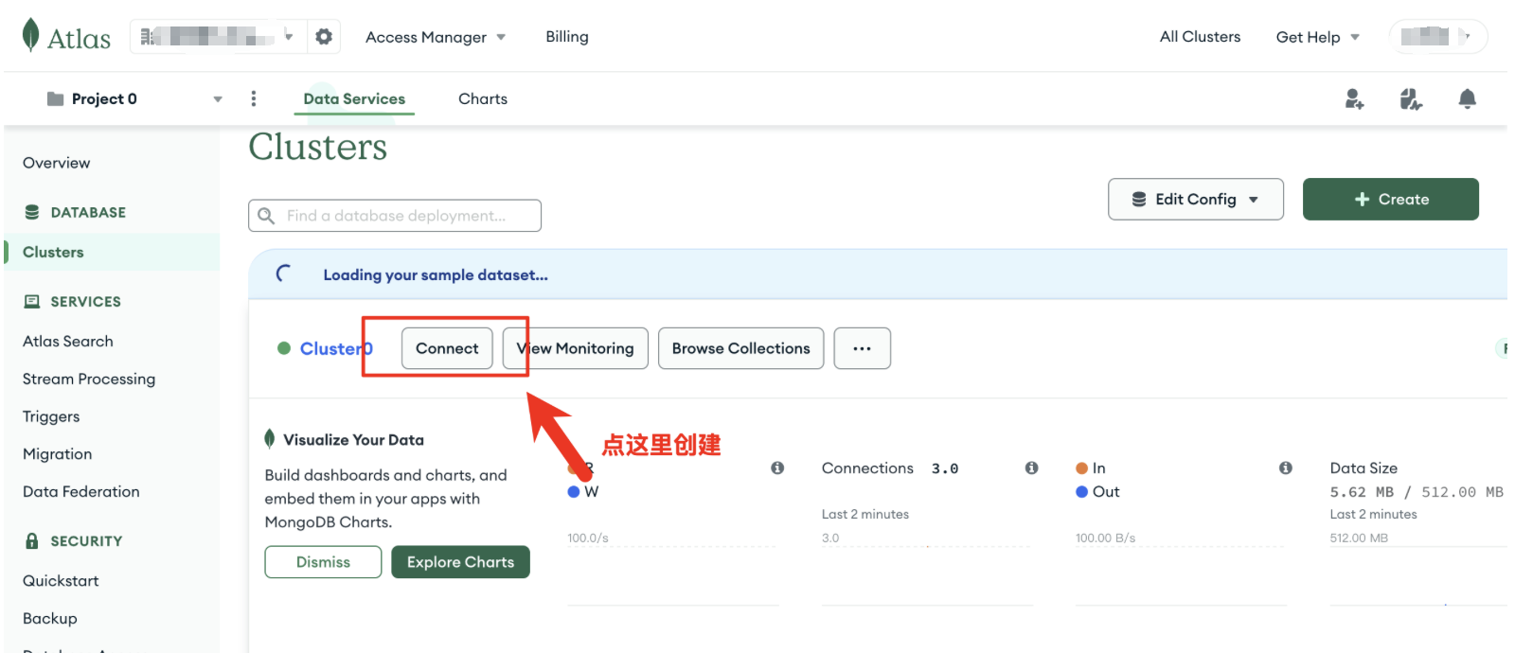The image size is (1515, 653).
Task: Click the green Create button
Action: pos(1391,199)
